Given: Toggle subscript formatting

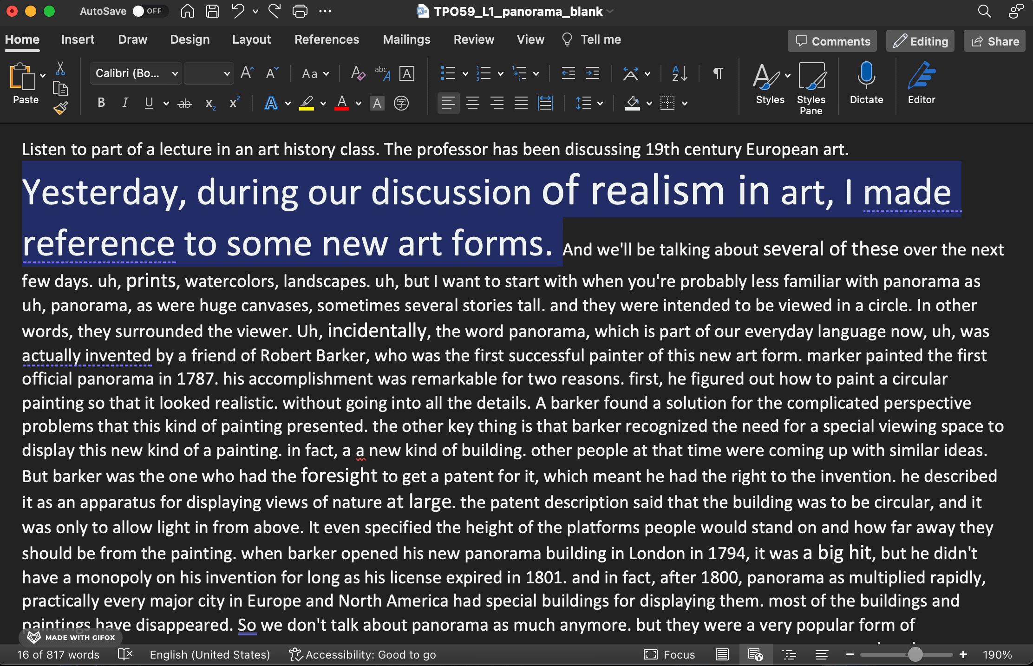Looking at the screenshot, I should [x=210, y=104].
